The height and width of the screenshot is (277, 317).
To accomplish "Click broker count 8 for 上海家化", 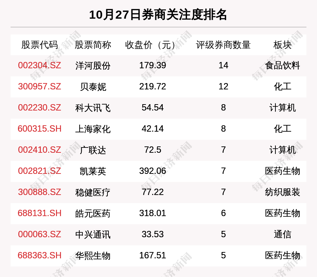I will (x=223, y=129).
